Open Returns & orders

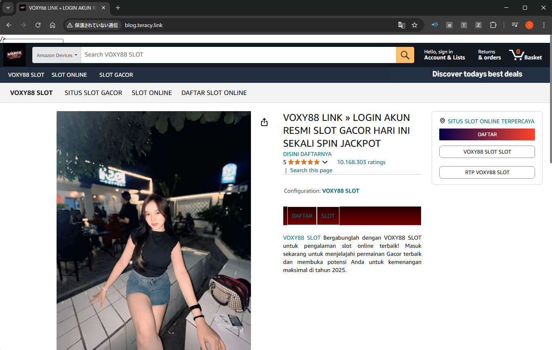(489, 55)
